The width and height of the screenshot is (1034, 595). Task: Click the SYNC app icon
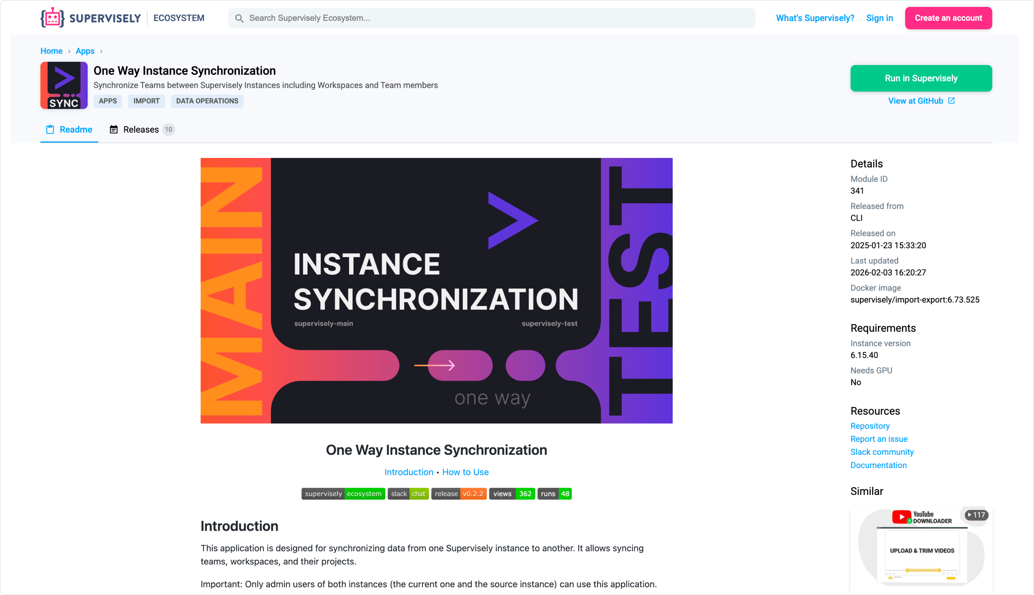64,85
